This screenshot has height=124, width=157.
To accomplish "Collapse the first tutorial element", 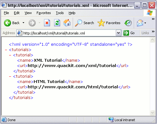I will [10, 55].
